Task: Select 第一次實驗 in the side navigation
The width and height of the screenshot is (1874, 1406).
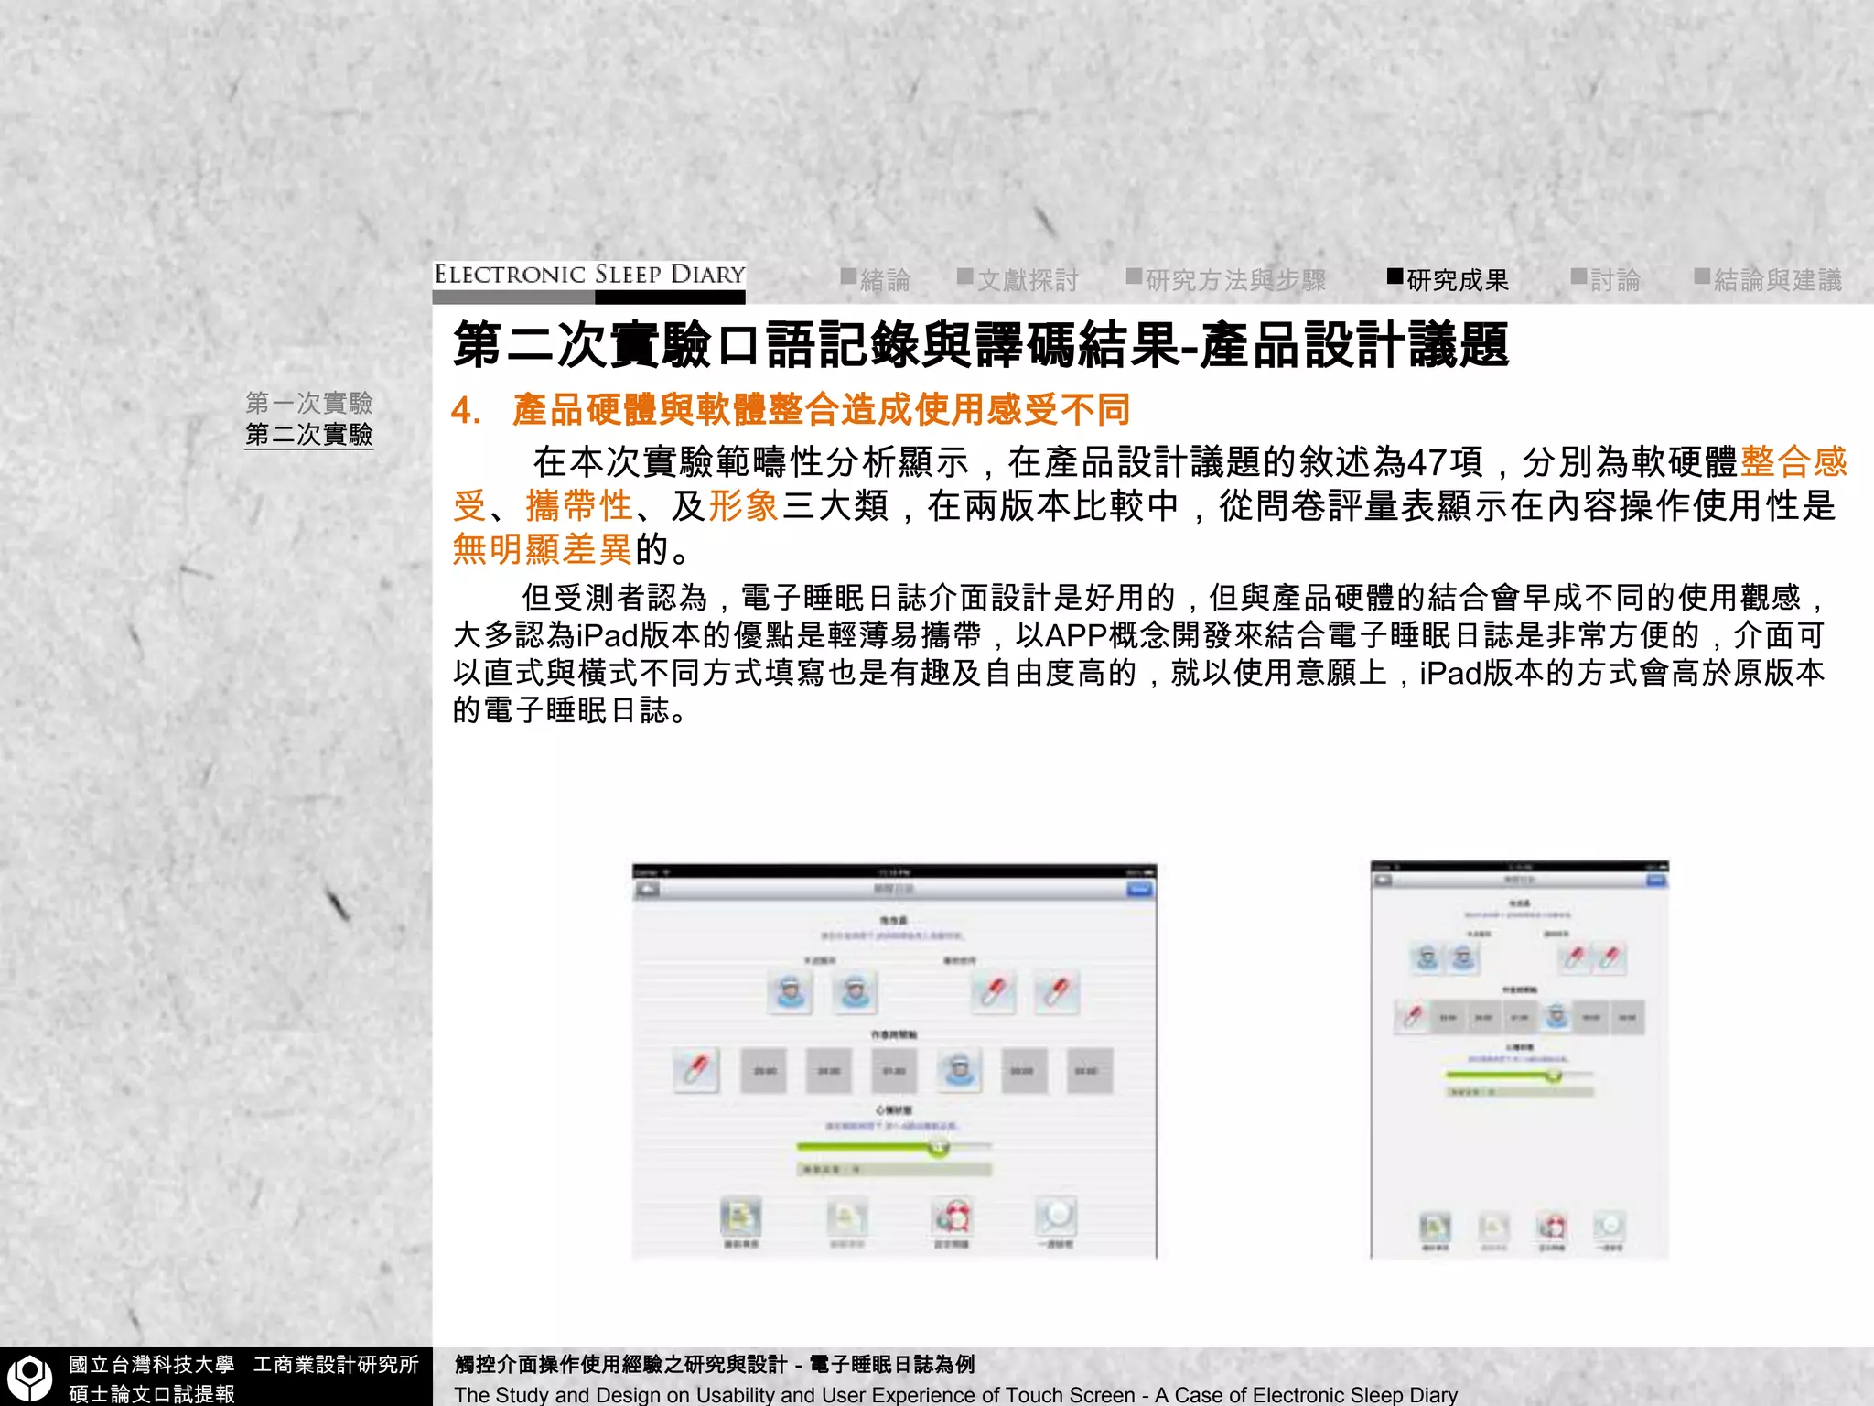Action: click(x=308, y=403)
